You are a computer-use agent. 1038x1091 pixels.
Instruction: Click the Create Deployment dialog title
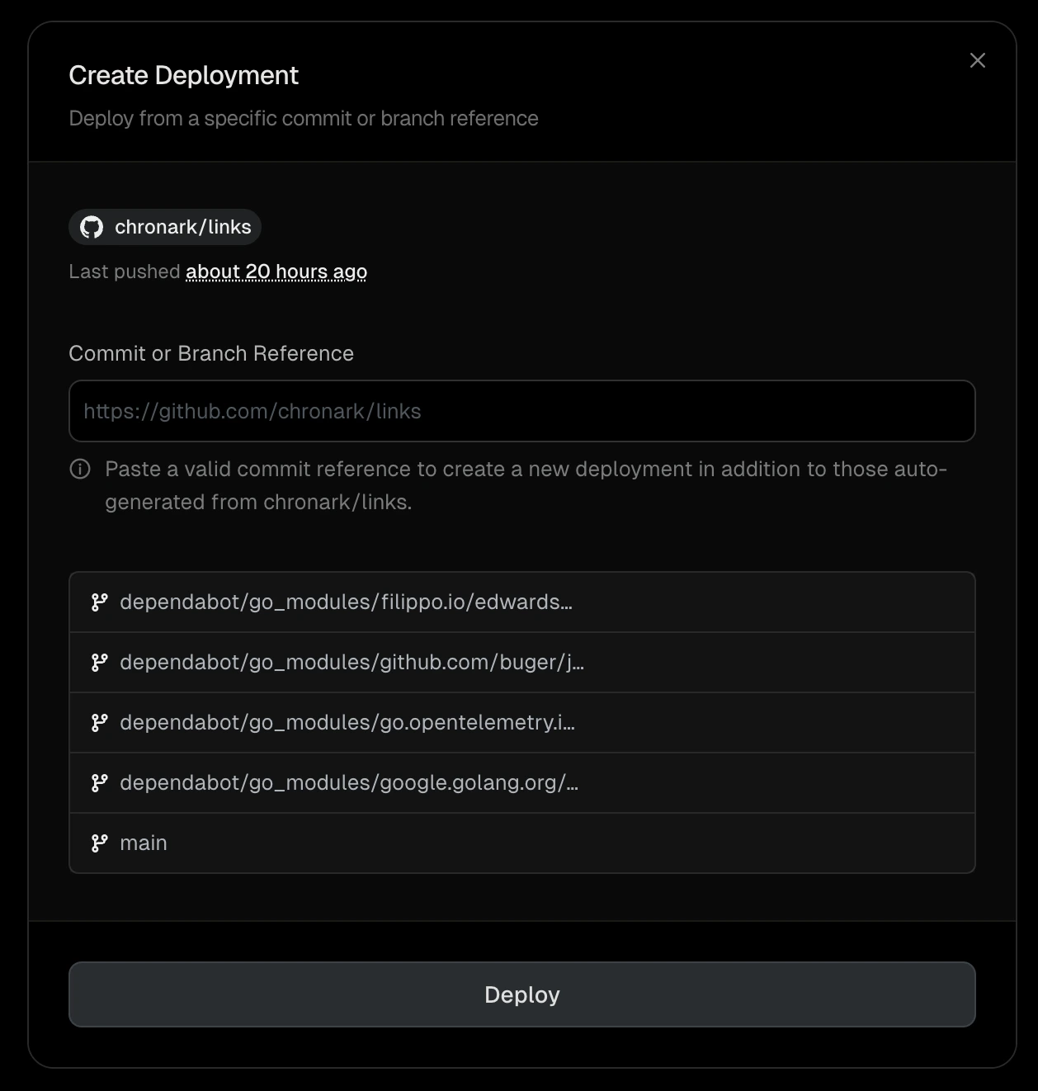click(x=183, y=75)
